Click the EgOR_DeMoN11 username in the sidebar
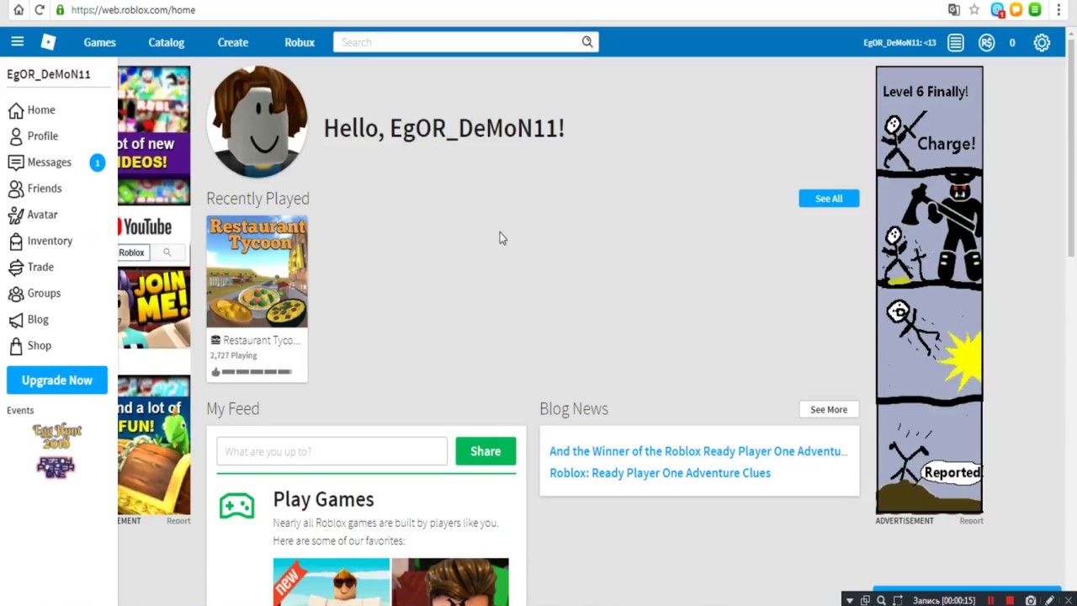Image resolution: width=1077 pixels, height=606 pixels. tap(49, 74)
